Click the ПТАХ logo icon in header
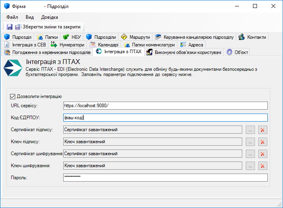This screenshot has width=283, height=208. pos(13,68)
